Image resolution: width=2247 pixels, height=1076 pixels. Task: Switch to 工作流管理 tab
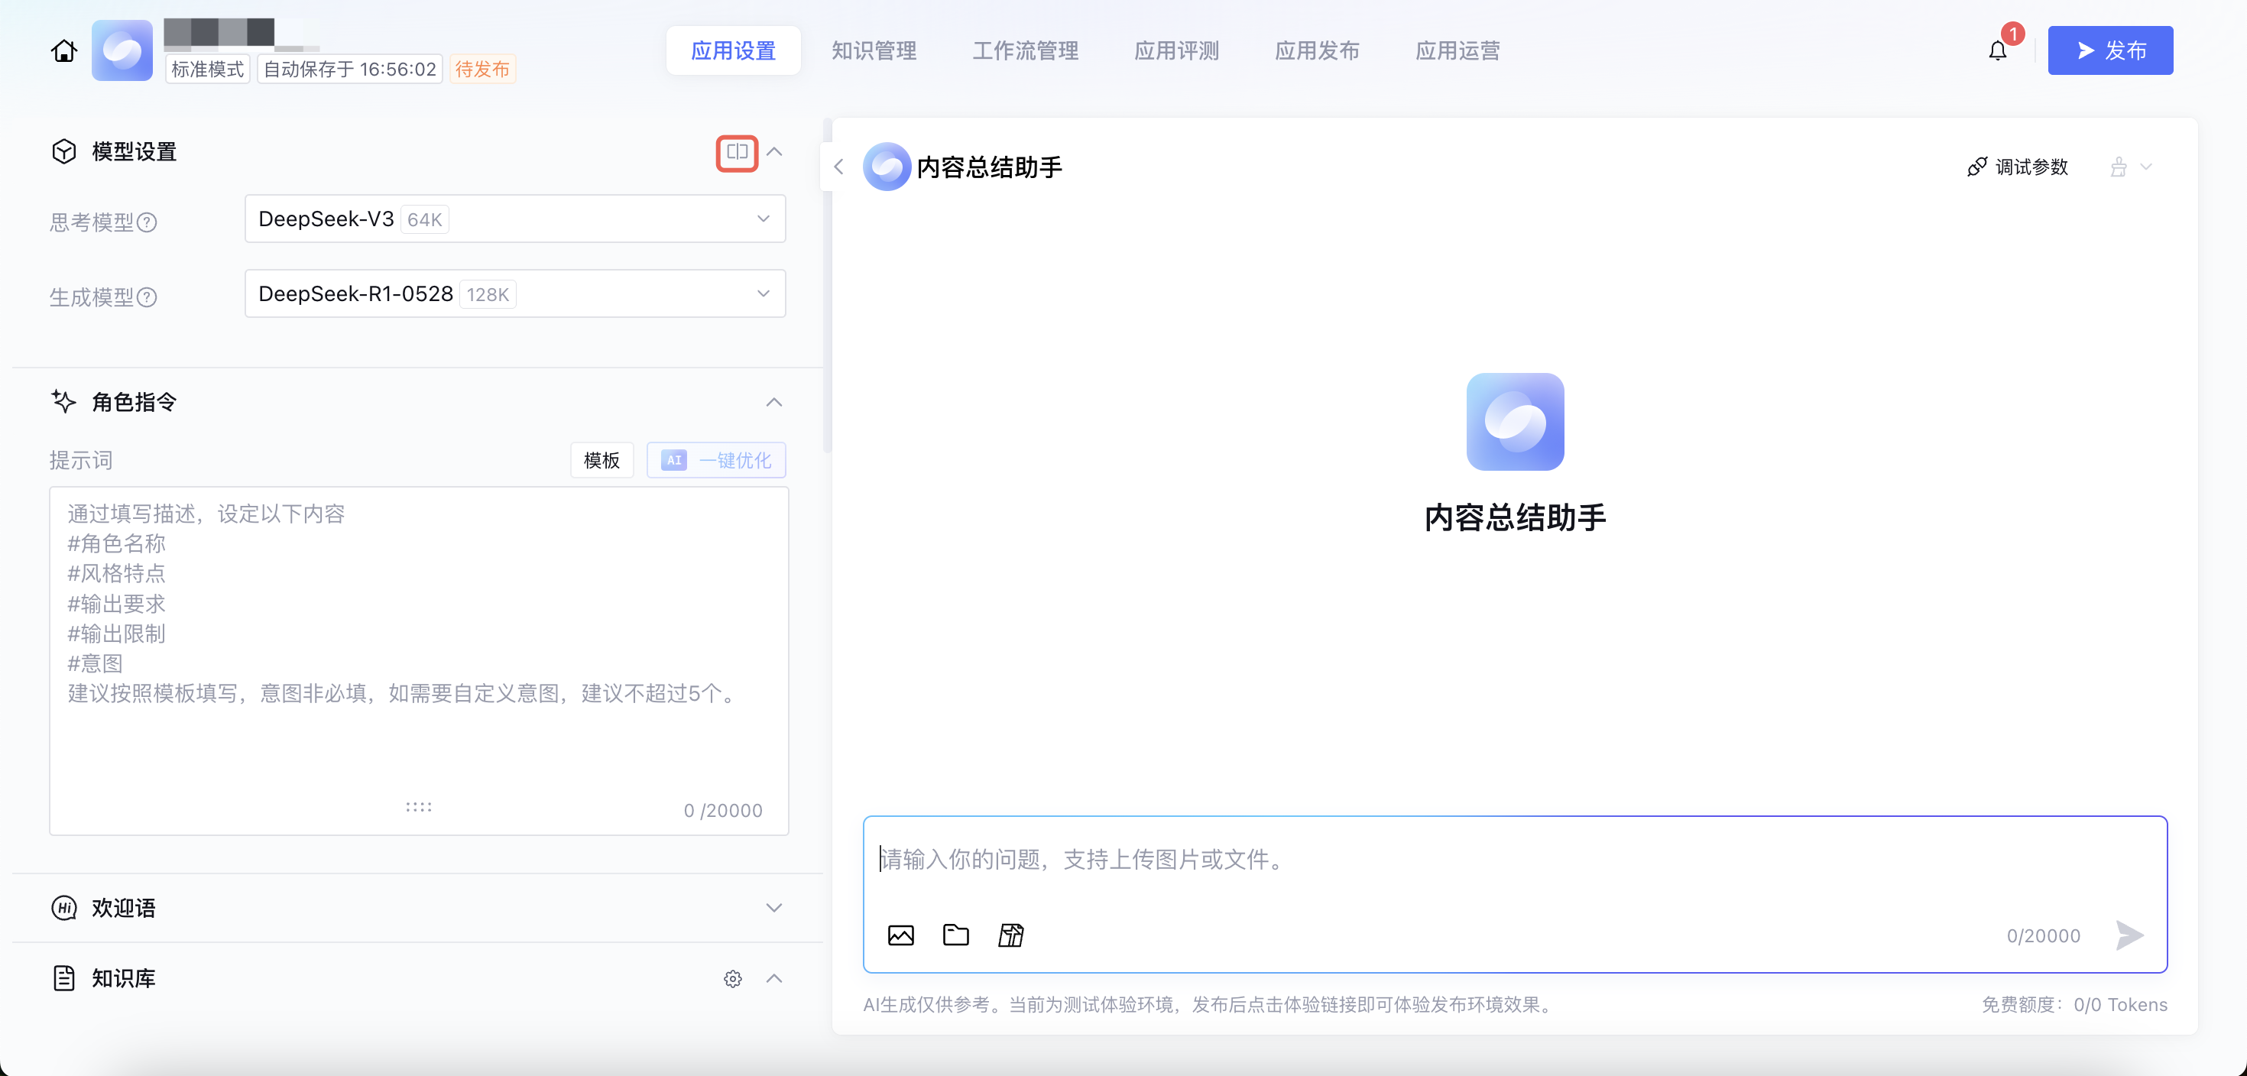1026,50
